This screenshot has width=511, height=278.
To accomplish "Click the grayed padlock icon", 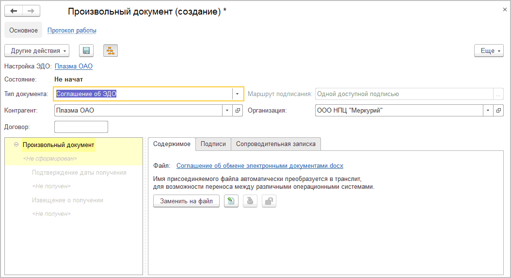I will click(269, 201).
